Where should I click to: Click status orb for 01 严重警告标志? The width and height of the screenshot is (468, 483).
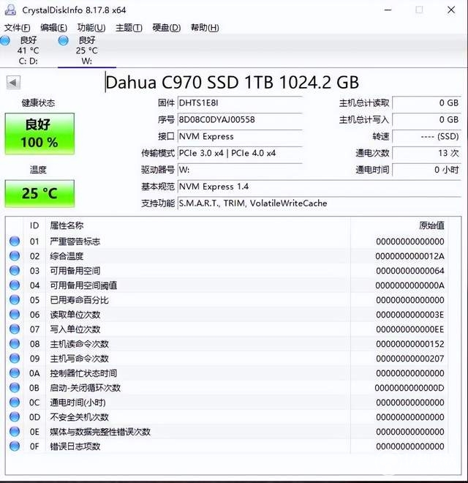15,241
